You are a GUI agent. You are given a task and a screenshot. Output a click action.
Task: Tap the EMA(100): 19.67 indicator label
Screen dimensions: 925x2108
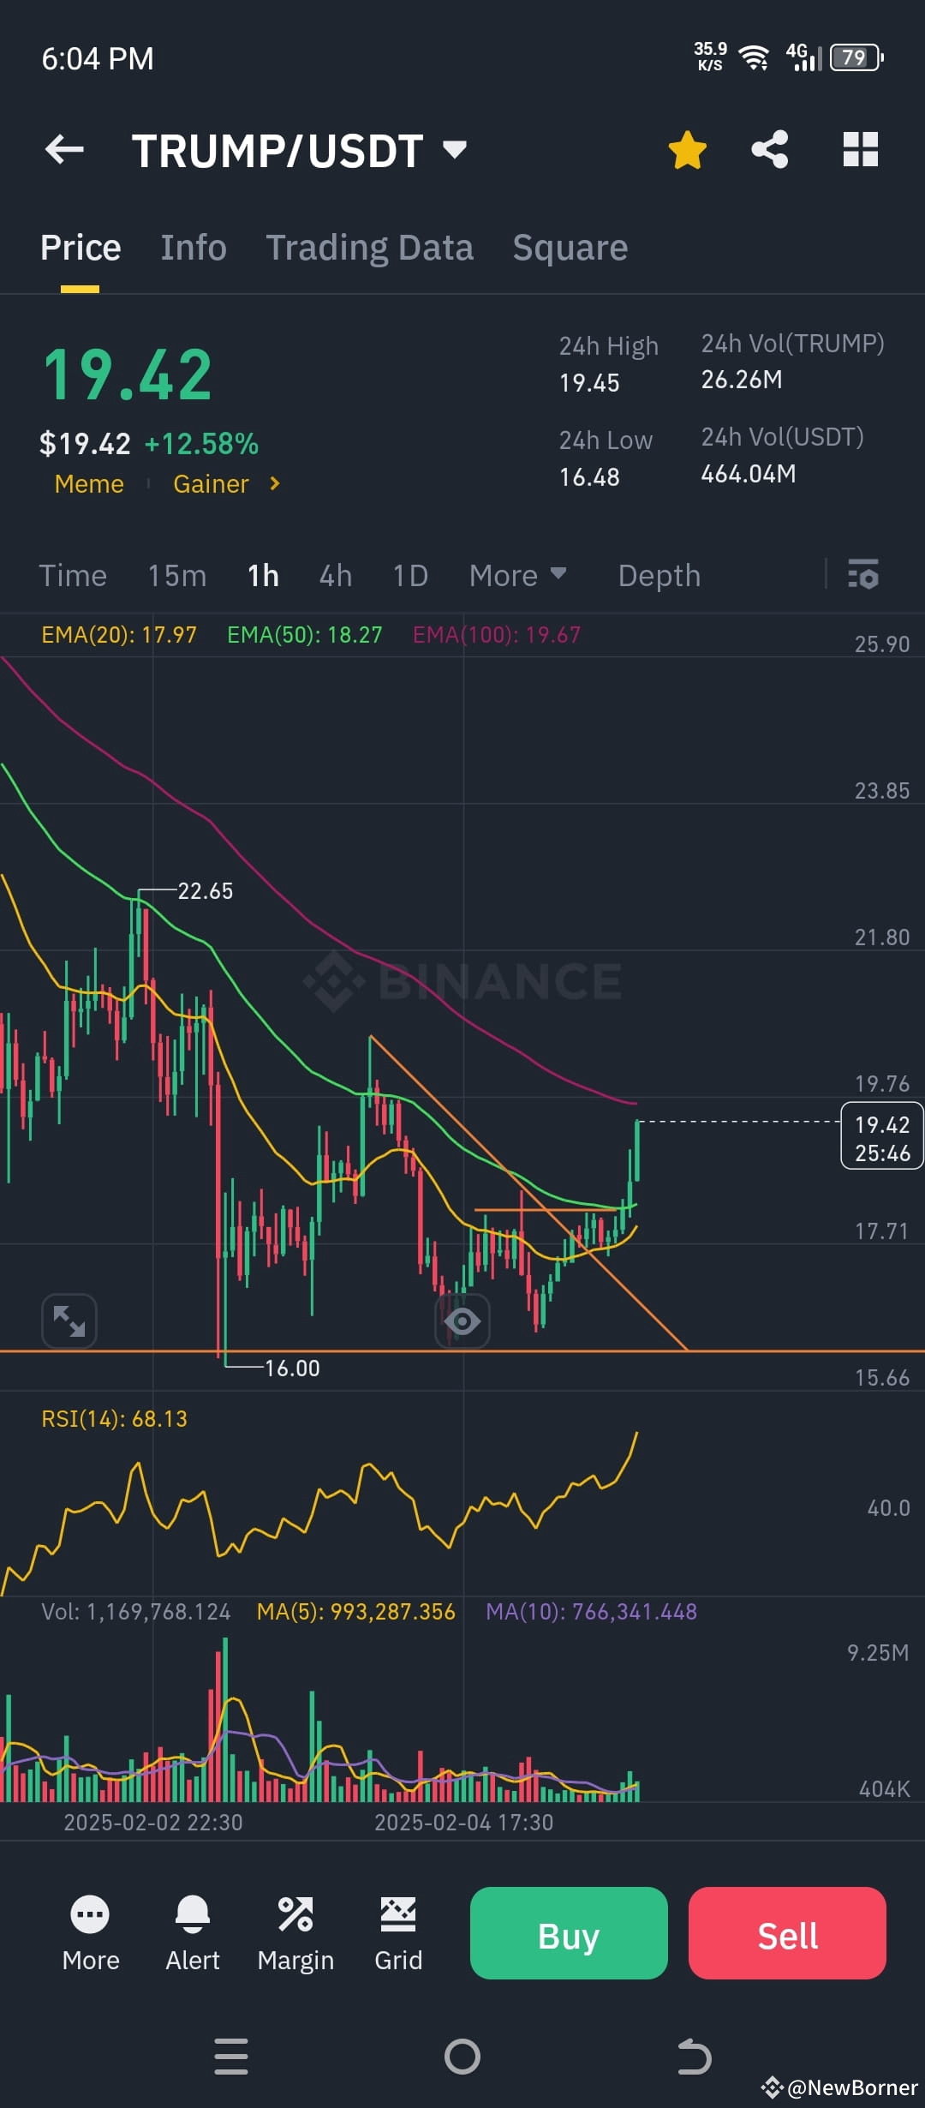coord(497,635)
